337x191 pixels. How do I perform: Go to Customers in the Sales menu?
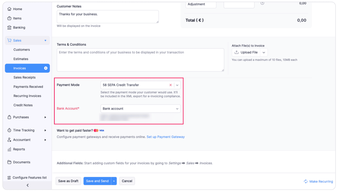[21, 50]
